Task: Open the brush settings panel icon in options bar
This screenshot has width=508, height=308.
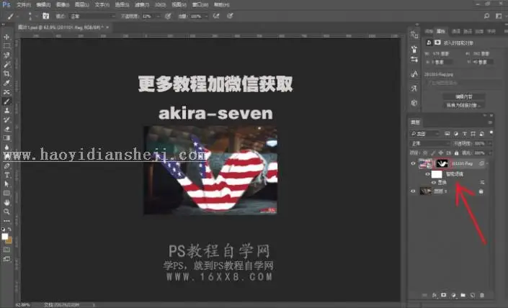Action: click(x=45, y=16)
